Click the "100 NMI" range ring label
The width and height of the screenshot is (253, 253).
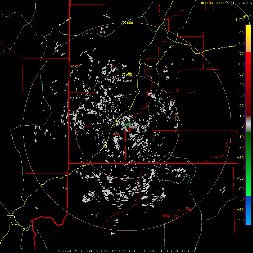[127, 22]
